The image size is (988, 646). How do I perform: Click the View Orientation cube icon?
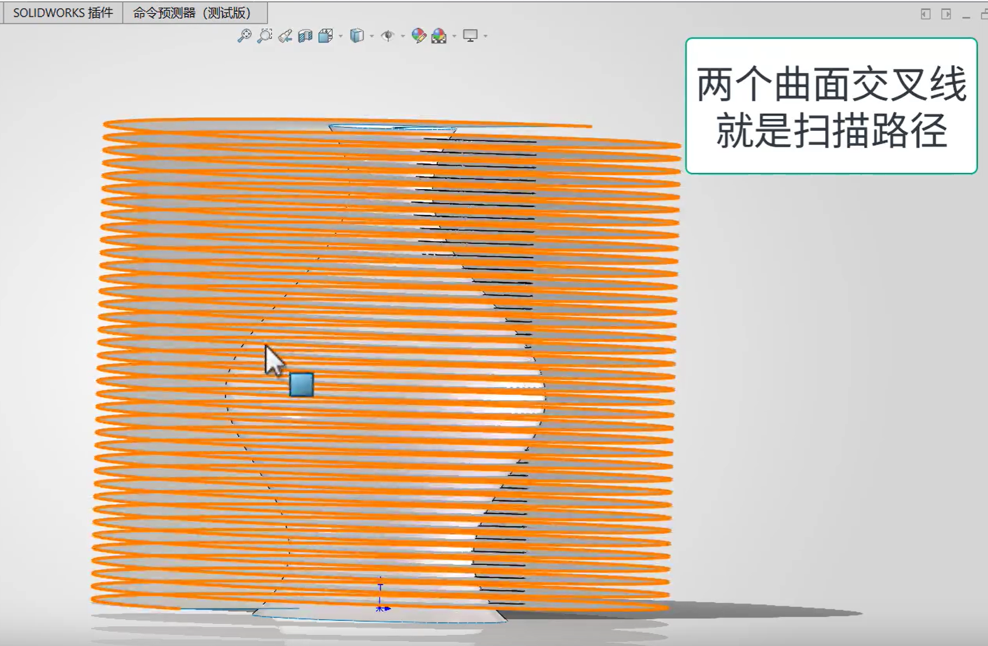click(x=325, y=36)
